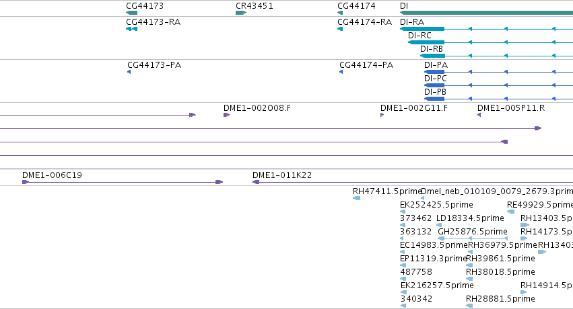Select the CG44173 gene feature

tap(131, 13)
